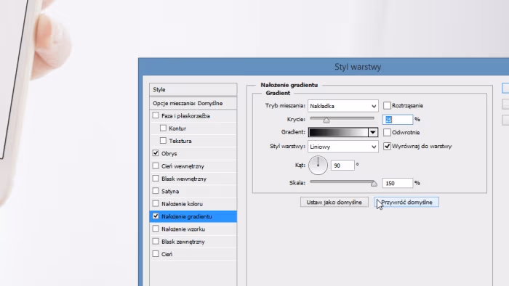The width and height of the screenshot is (509, 286).
Task: Toggle the Satyna checkbox
Action: [x=156, y=191]
